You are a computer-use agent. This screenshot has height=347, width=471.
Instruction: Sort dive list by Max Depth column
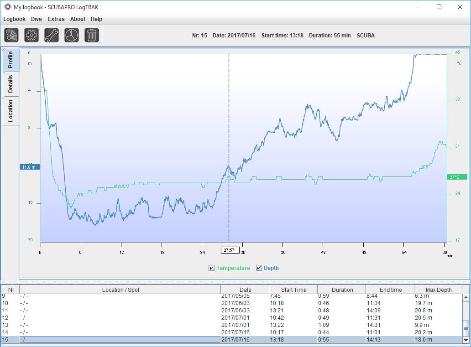(438, 290)
